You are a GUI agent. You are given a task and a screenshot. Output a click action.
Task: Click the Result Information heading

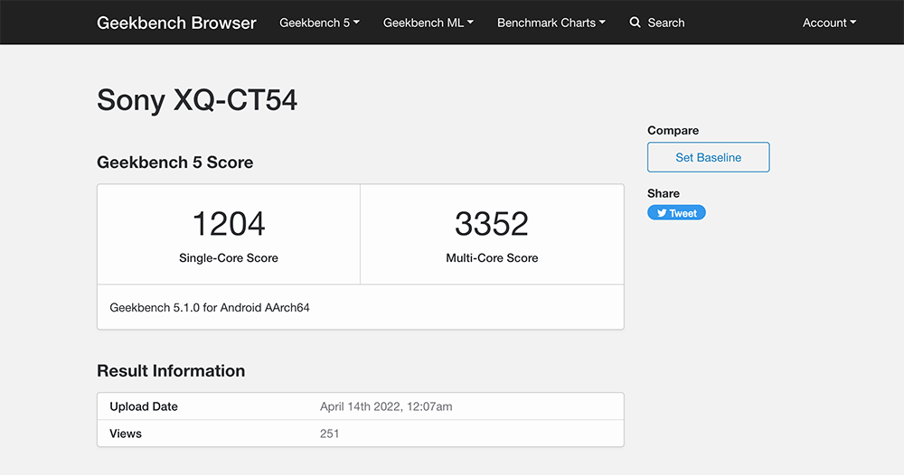tap(171, 371)
